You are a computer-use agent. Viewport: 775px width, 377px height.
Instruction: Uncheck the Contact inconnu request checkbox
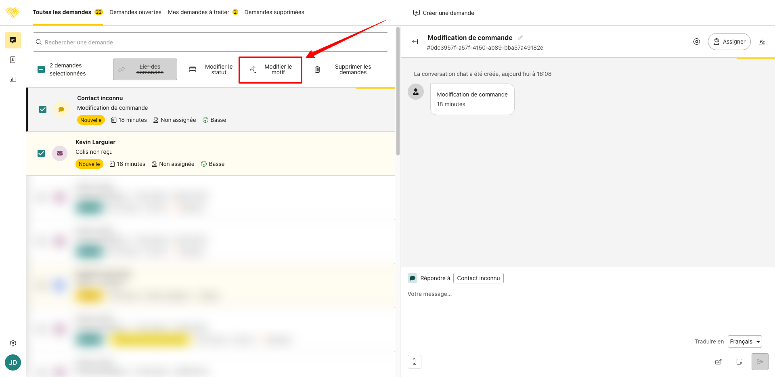tap(43, 109)
